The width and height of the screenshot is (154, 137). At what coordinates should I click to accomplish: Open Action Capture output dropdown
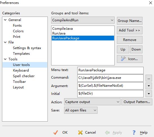click(92, 102)
